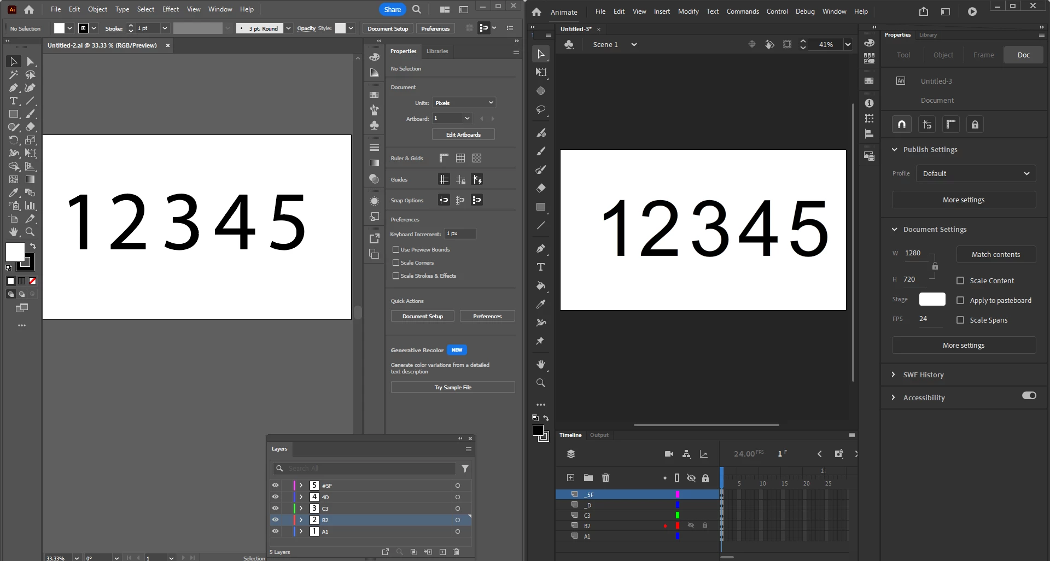This screenshot has width=1050, height=561.
Task: Click the Match contents button
Action: 996,254
